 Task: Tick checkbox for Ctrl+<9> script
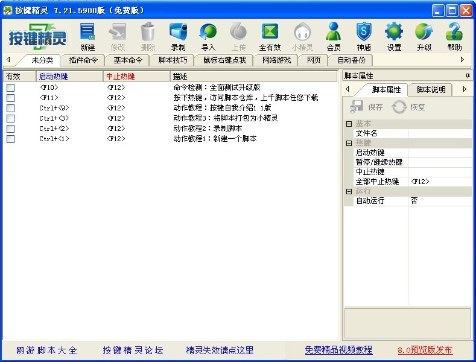(x=11, y=108)
